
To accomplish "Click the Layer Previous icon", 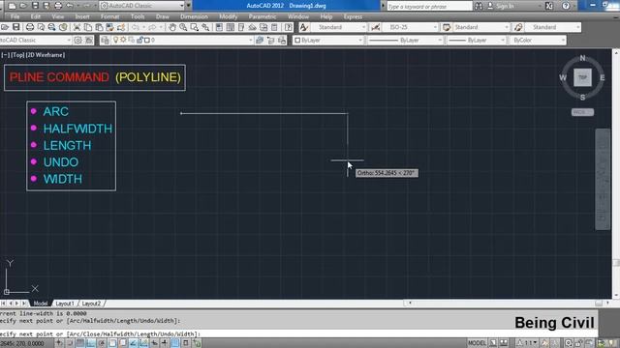I will coord(271,41).
